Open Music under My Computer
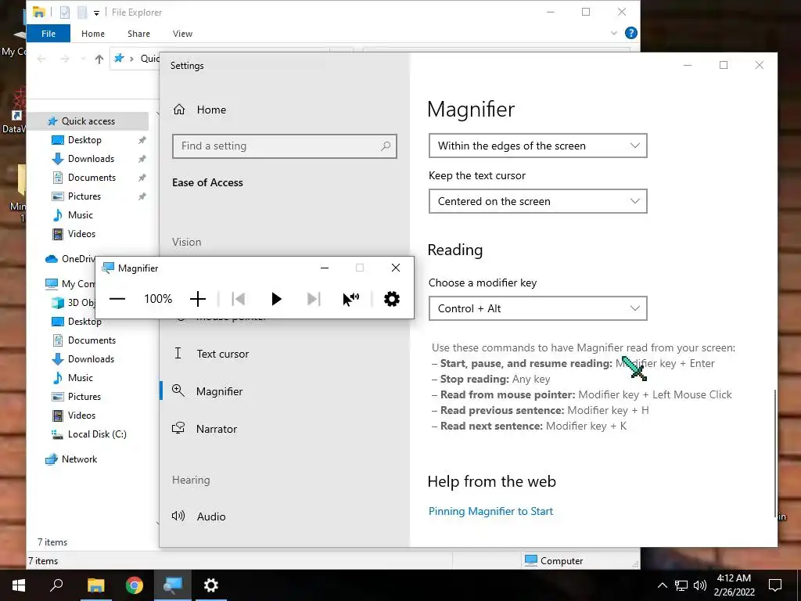 [81, 378]
